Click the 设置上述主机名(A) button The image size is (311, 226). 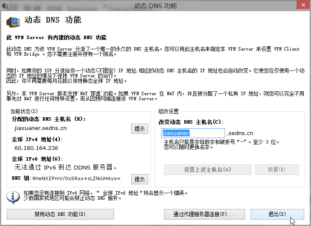pyautogui.click(x=207, y=169)
